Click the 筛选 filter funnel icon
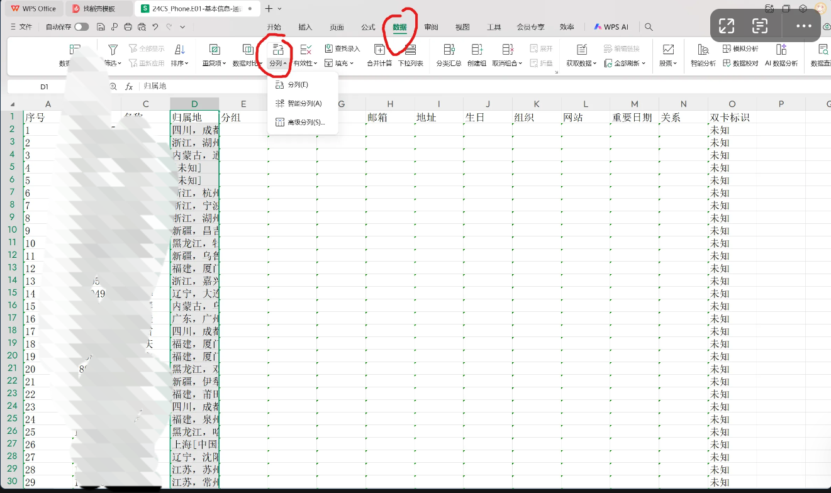 pos(113,49)
